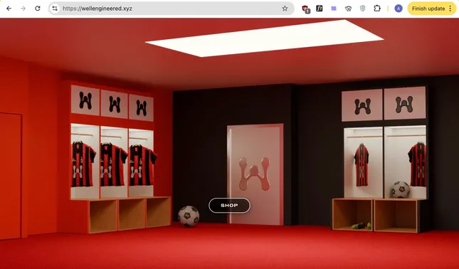The width and height of the screenshot is (459, 269).
Task: Open the black font-finder extension icon
Action: [x=320, y=9]
